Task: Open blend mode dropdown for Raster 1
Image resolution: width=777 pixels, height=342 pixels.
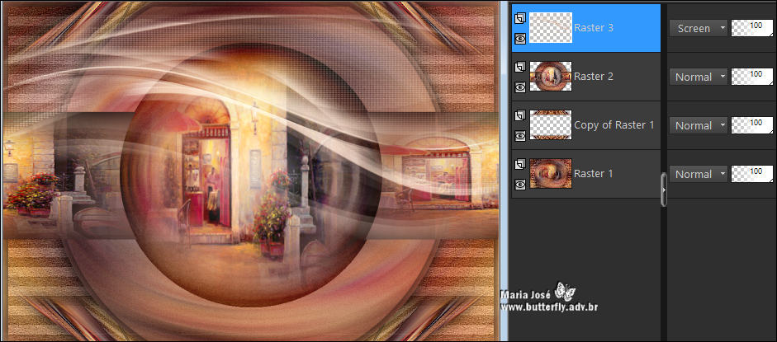Action: 699,174
